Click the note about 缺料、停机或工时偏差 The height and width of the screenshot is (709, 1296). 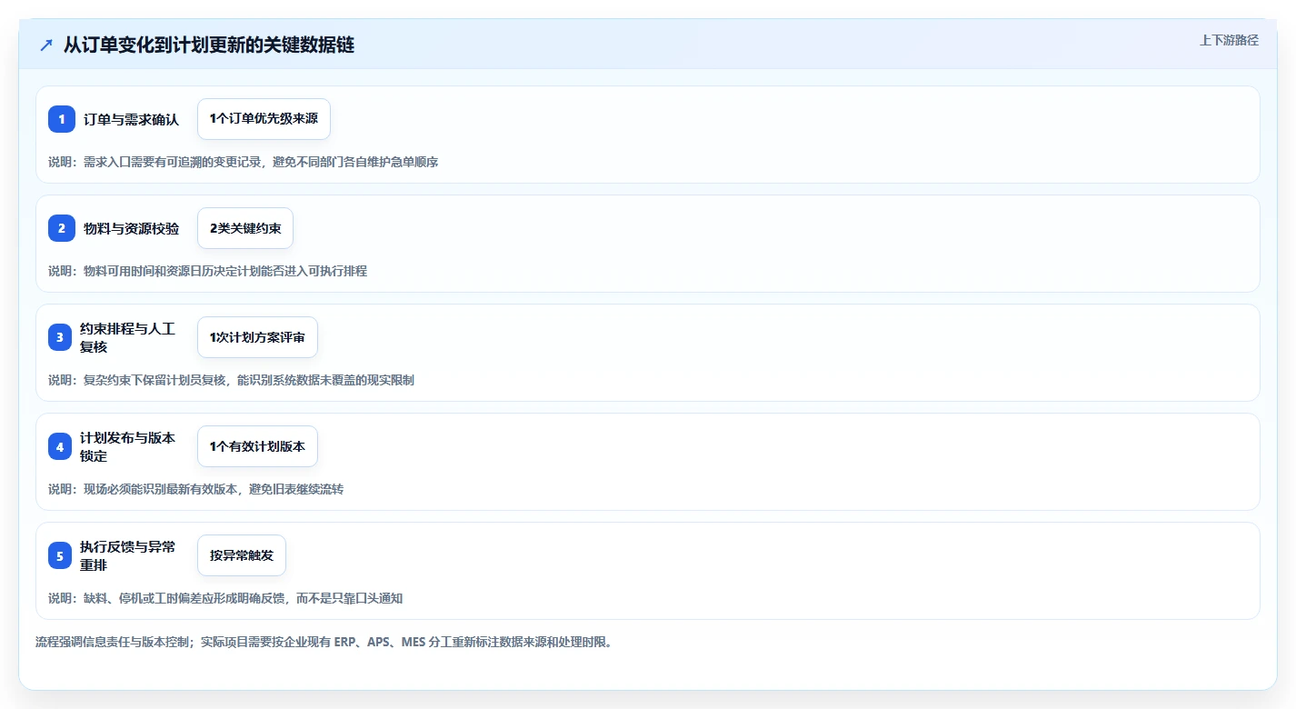(x=225, y=598)
